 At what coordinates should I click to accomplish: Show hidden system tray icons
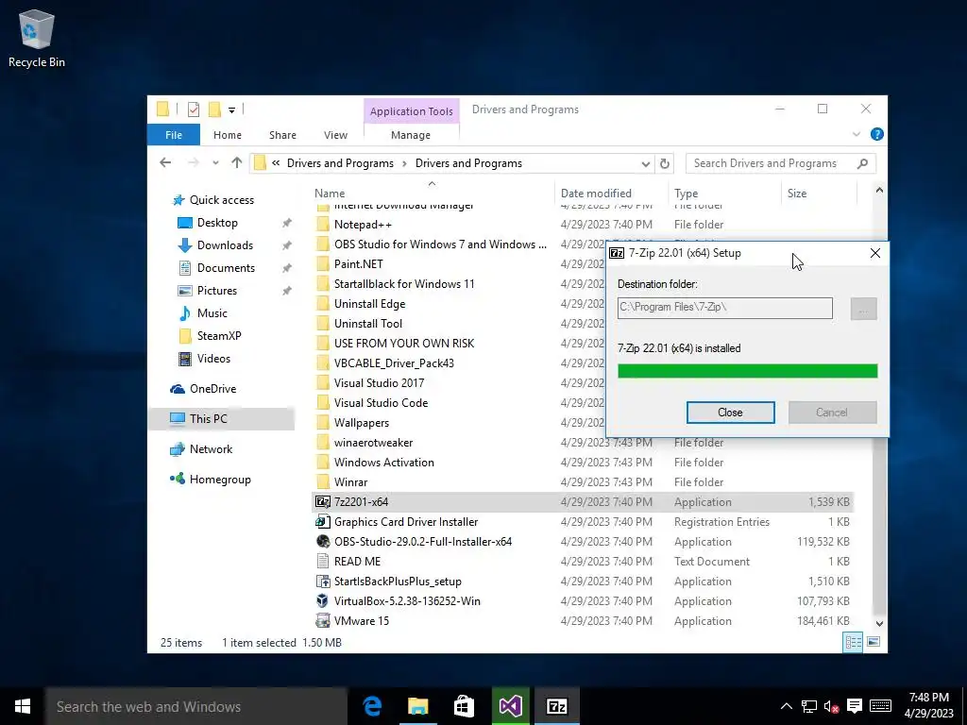click(787, 706)
